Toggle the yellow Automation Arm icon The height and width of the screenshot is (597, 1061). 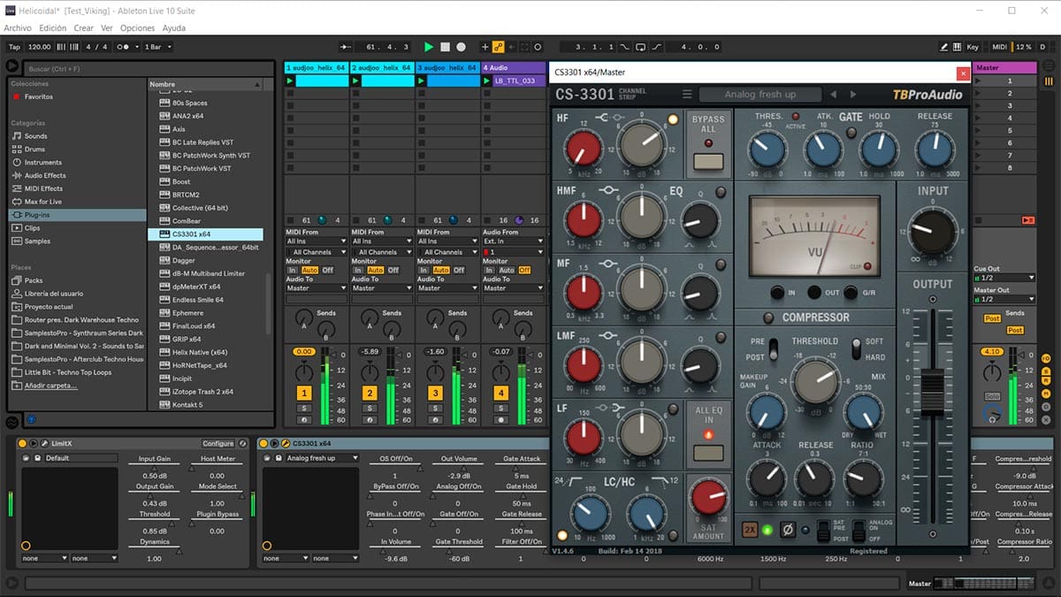[x=498, y=47]
